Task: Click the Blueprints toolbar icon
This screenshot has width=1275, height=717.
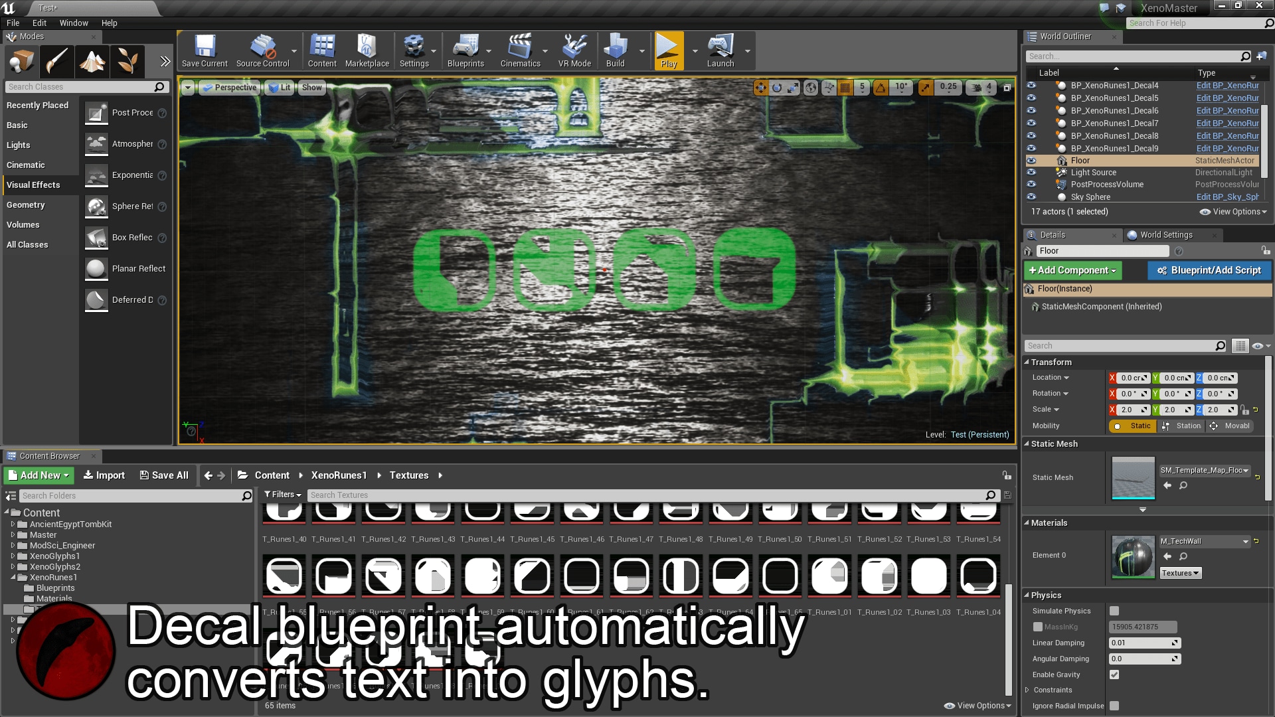Action: pos(466,50)
